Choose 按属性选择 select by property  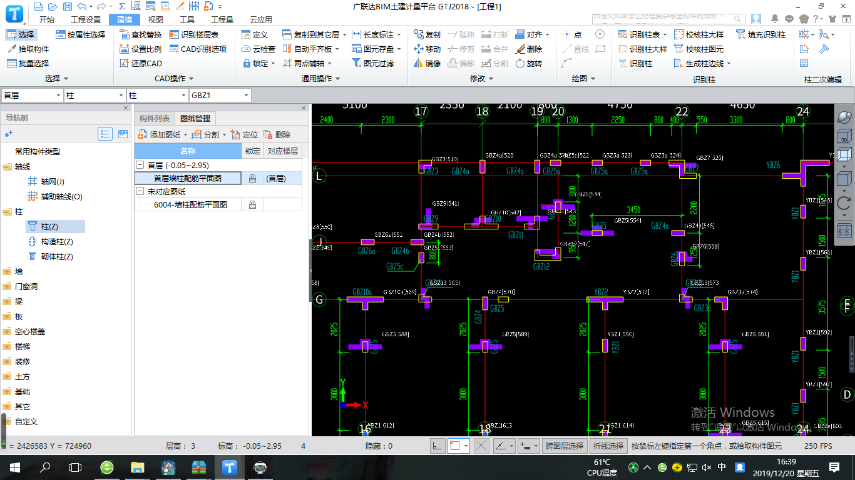(80, 34)
